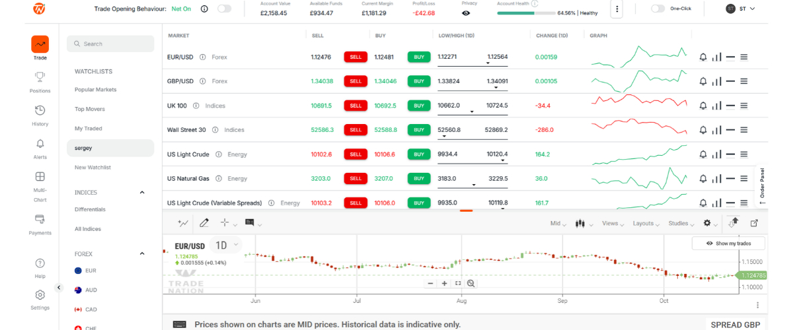Click the minus icon in UK 100 row
793x330 pixels.
click(x=730, y=106)
